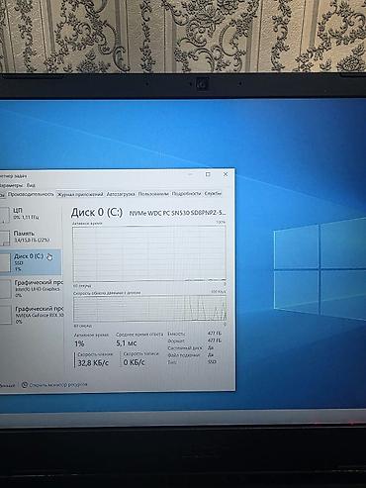Select the Память memory entry in sidebar
The height and width of the screenshot is (488, 366).
31,237
